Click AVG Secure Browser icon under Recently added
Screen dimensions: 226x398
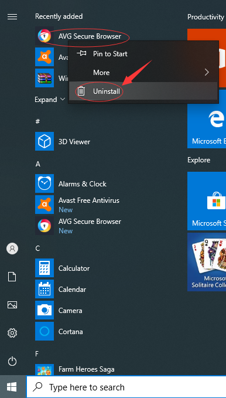click(x=44, y=36)
